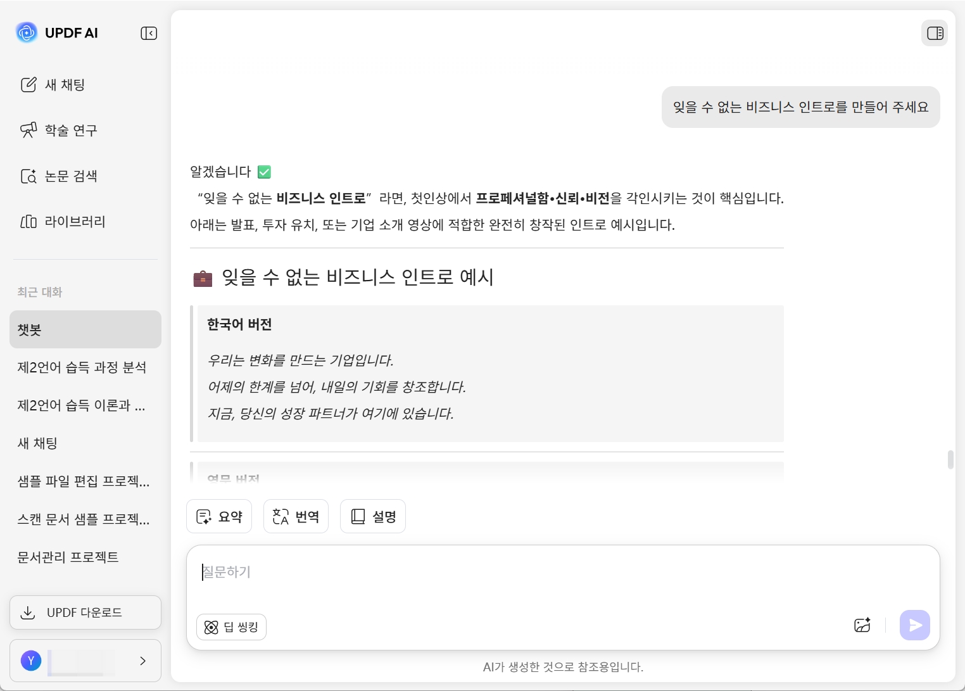Viewport: 965px width, 691px height.
Task: Expand the user account chevron
Action: (x=143, y=661)
